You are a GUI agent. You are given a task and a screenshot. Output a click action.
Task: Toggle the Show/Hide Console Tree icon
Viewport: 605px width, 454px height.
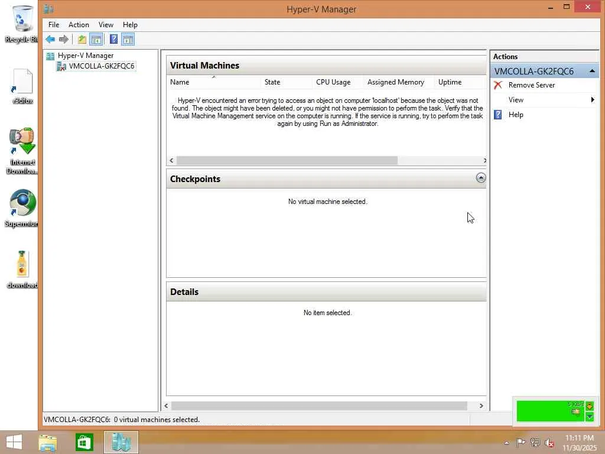(96, 40)
